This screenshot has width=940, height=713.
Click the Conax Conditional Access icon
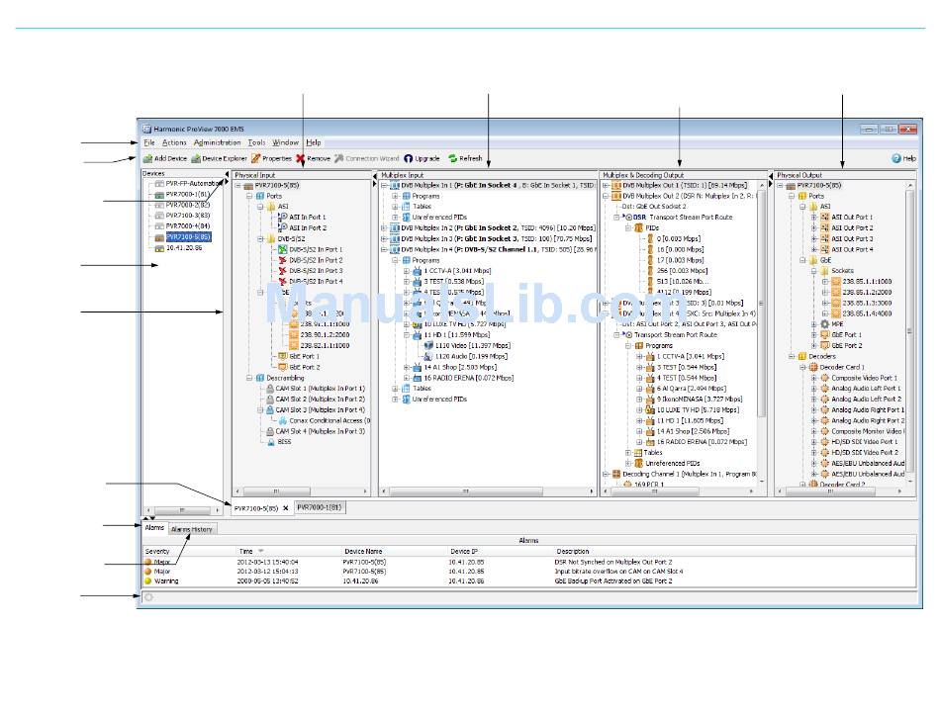(x=283, y=420)
